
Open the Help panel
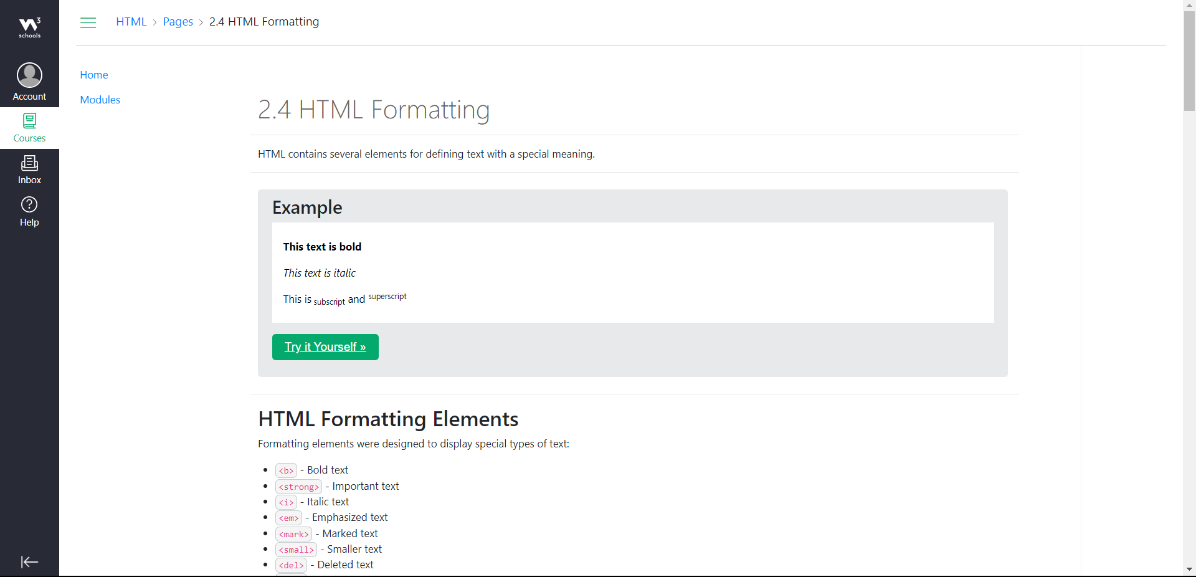pos(29,211)
